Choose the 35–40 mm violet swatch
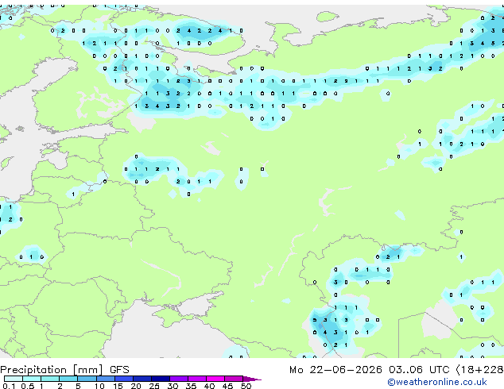The height and width of the screenshot is (389, 504). 197,379
